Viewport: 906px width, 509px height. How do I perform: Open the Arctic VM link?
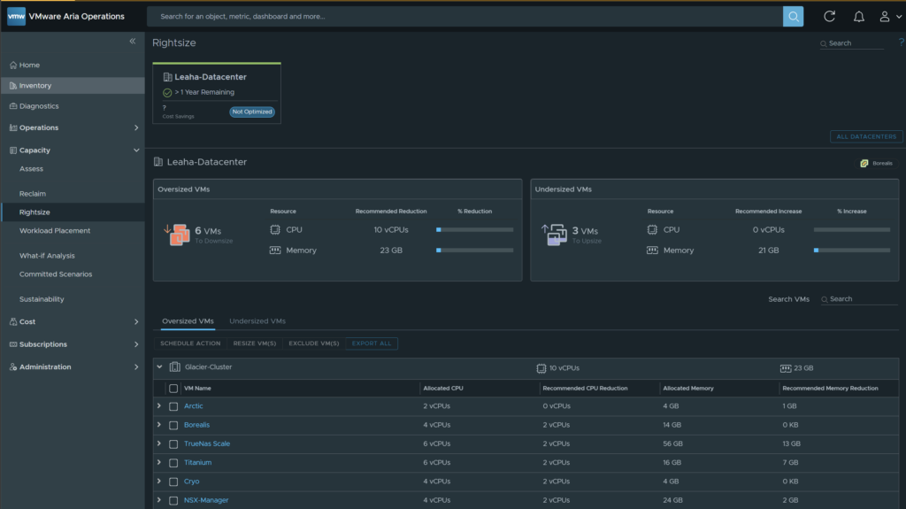coord(193,406)
